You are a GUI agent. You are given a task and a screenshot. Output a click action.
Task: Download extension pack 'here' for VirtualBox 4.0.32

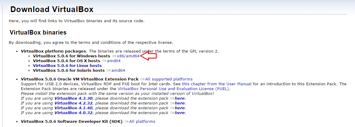click(x=180, y=113)
